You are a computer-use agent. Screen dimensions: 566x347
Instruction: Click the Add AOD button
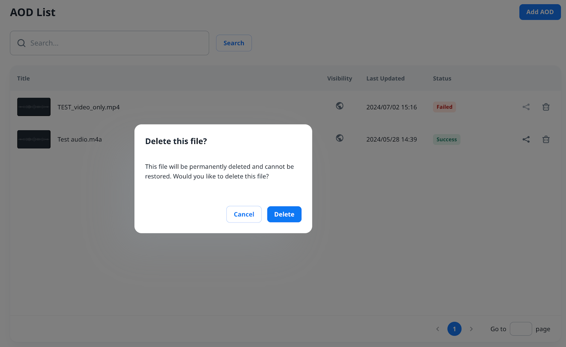click(x=539, y=12)
